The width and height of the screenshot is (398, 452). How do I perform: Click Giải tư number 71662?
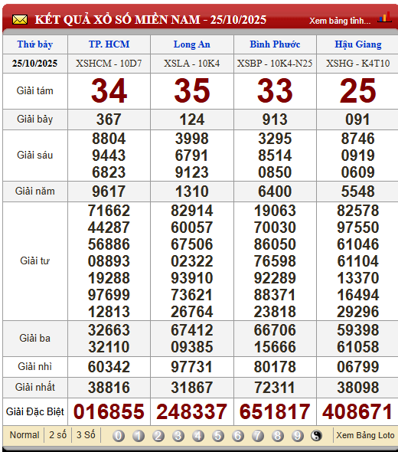pos(109,211)
